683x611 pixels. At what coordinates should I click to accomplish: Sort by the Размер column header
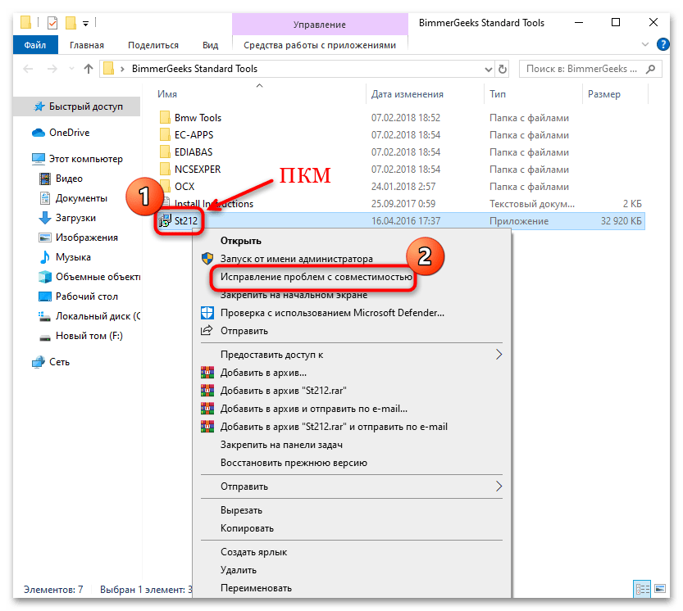[x=603, y=94]
